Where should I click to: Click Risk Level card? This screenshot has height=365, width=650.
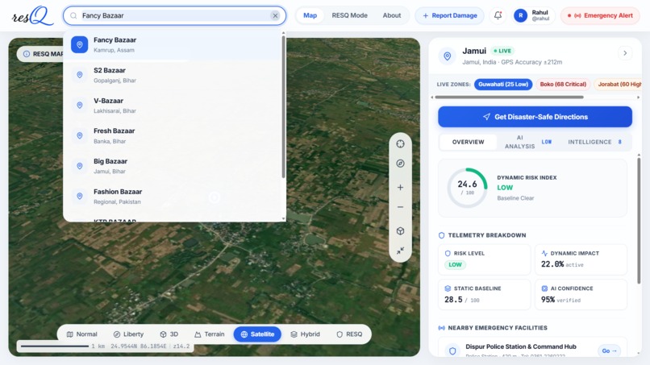(484, 259)
